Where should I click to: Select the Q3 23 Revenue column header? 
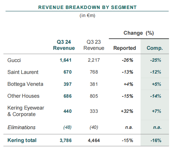[94, 45]
